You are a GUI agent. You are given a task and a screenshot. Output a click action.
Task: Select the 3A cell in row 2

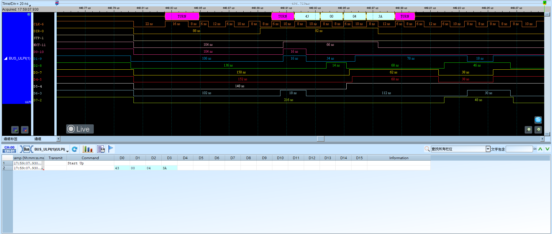(169, 168)
